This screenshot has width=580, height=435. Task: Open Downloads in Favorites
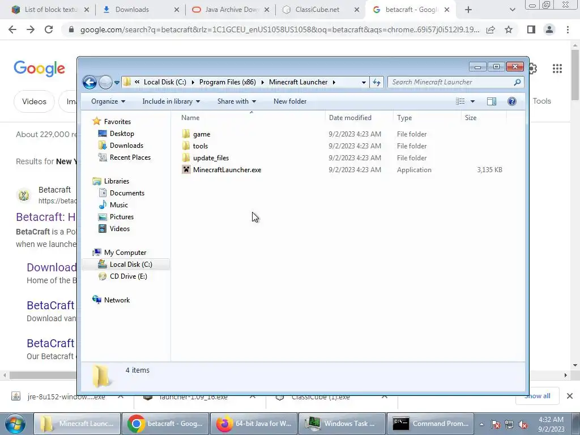(x=126, y=146)
